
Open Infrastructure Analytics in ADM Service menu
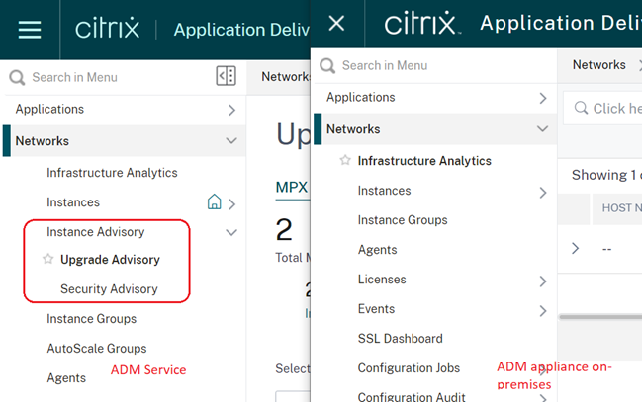pyautogui.click(x=112, y=173)
